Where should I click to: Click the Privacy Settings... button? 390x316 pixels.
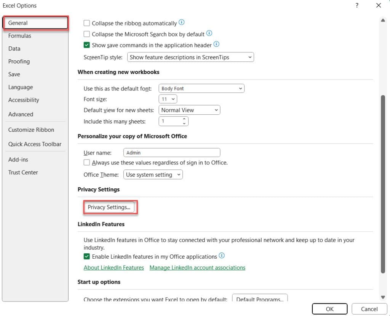pyautogui.click(x=109, y=207)
